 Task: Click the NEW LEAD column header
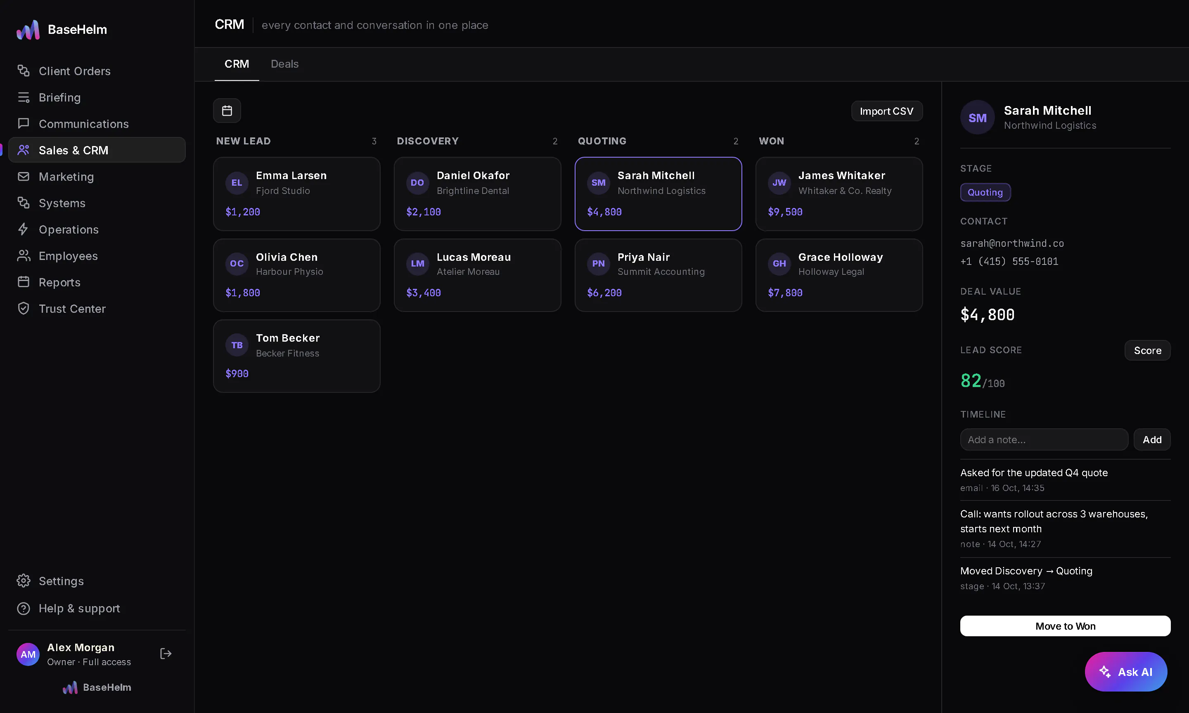click(x=243, y=141)
